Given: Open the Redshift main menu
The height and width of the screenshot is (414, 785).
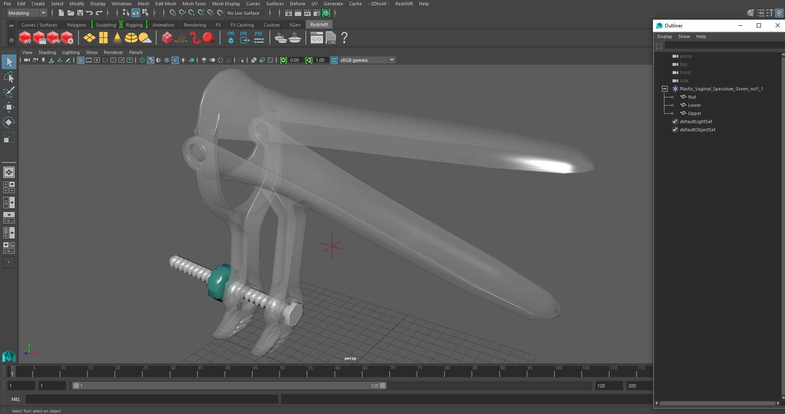Looking at the screenshot, I should point(404,4).
